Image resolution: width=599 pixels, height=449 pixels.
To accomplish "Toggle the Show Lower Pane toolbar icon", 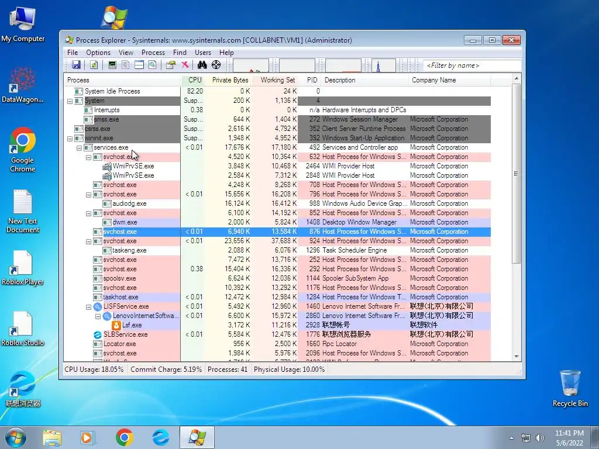I will [139, 65].
